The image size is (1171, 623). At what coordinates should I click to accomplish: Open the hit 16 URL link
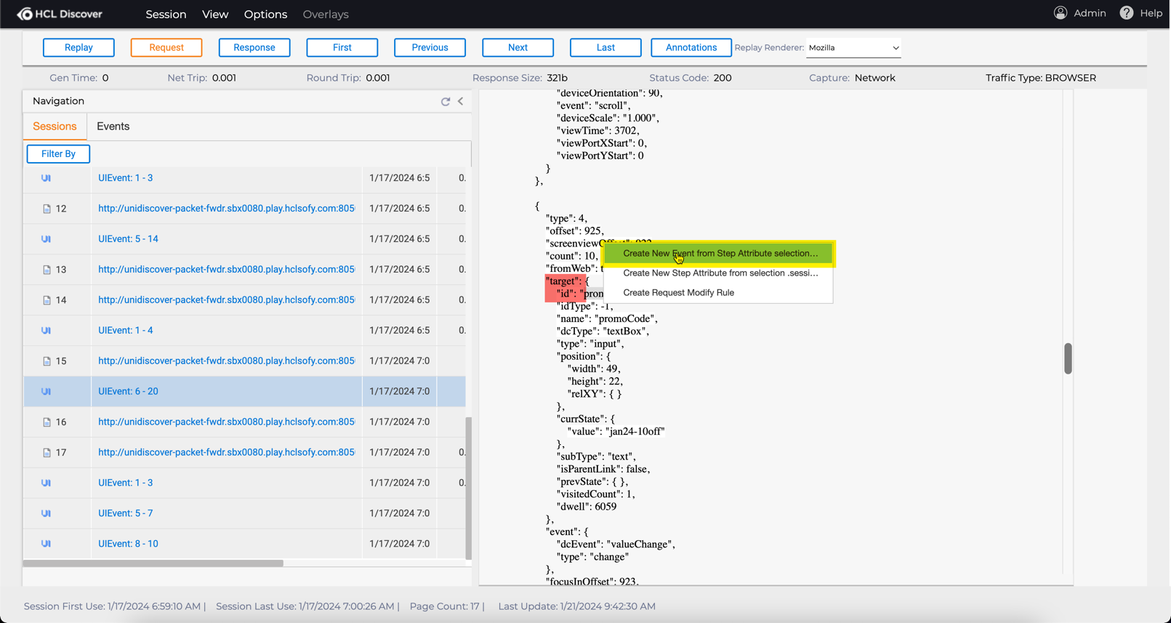pyautogui.click(x=227, y=422)
